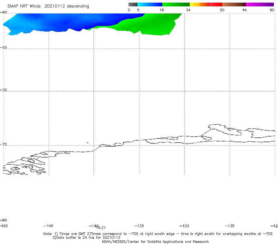Image resolution: width=278 pixels, height=244 pixels.
Task: Click the latitude label '-75'
Action: pos(3,144)
